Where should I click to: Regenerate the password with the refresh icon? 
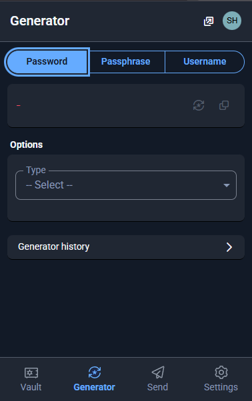[x=199, y=105]
